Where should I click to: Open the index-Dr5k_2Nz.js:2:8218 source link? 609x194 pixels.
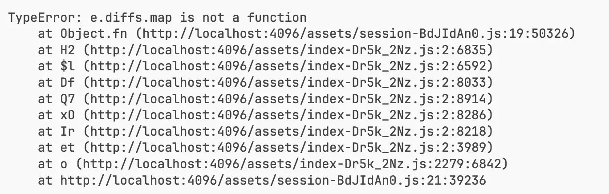point(288,131)
